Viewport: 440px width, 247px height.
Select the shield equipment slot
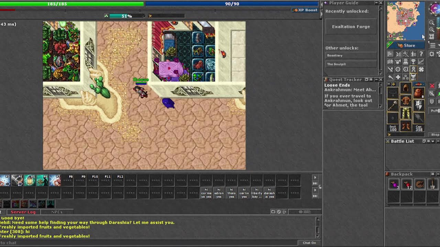pos(419,106)
